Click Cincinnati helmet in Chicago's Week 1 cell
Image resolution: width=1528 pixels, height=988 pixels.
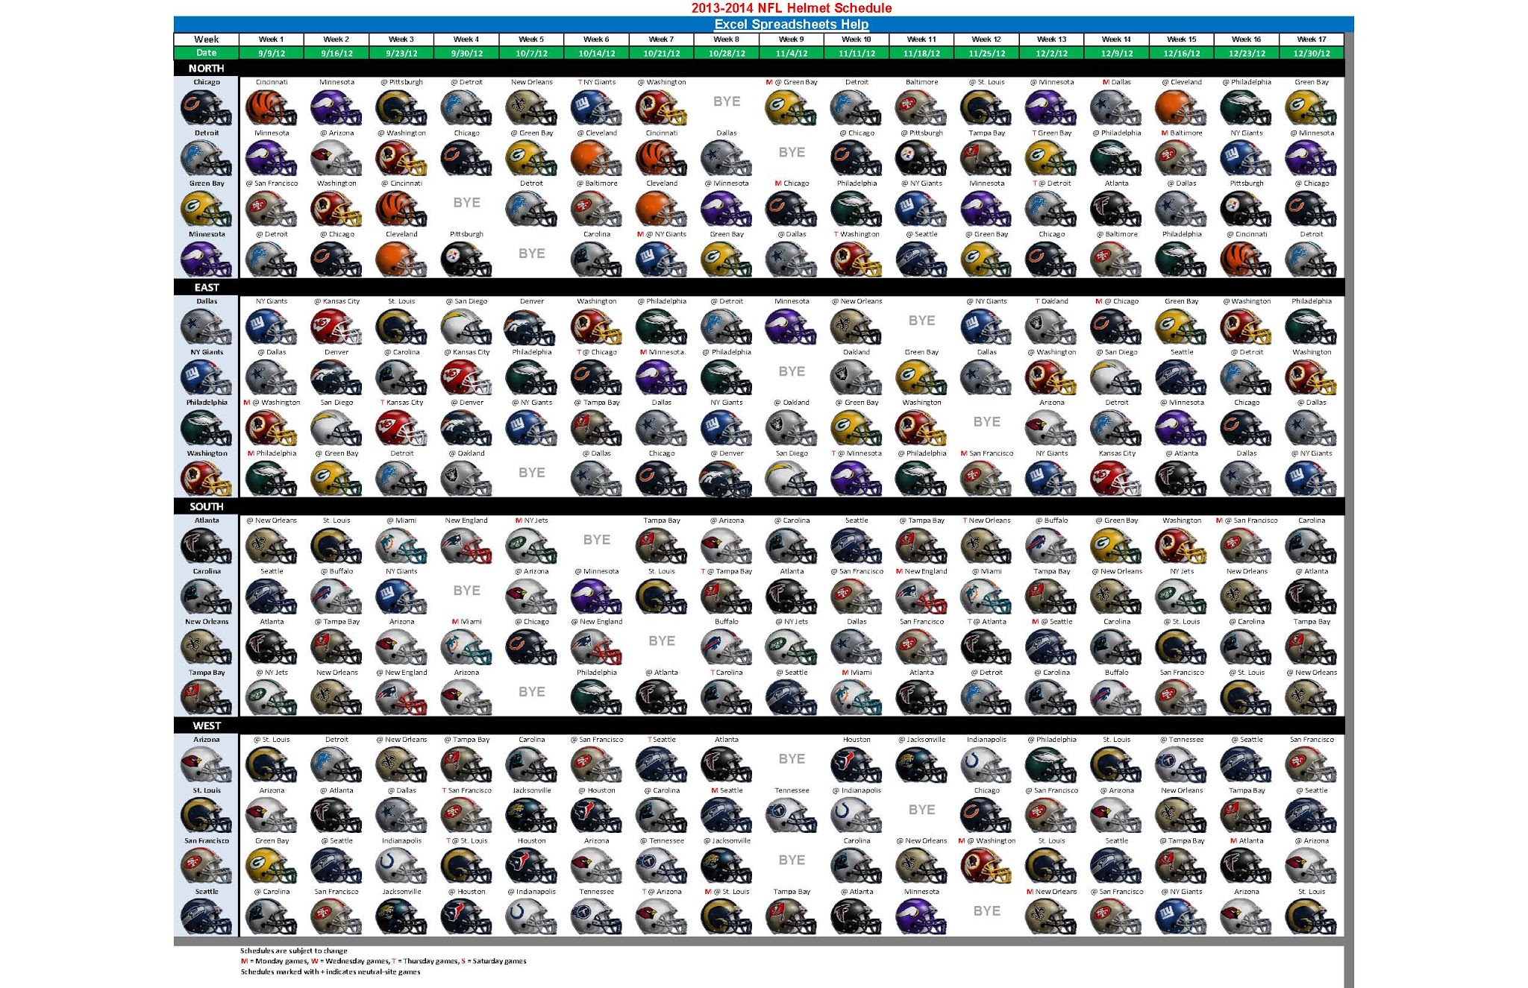pos(271,108)
